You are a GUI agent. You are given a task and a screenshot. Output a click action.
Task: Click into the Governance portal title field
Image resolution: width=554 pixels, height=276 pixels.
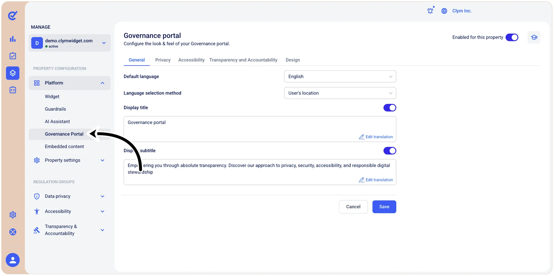(260, 129)
